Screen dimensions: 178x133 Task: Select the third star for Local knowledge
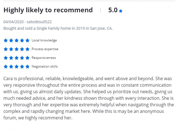point(17,40)
